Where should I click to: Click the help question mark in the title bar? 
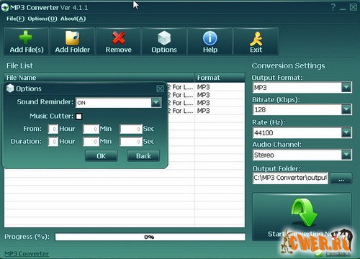pos(333,7)
